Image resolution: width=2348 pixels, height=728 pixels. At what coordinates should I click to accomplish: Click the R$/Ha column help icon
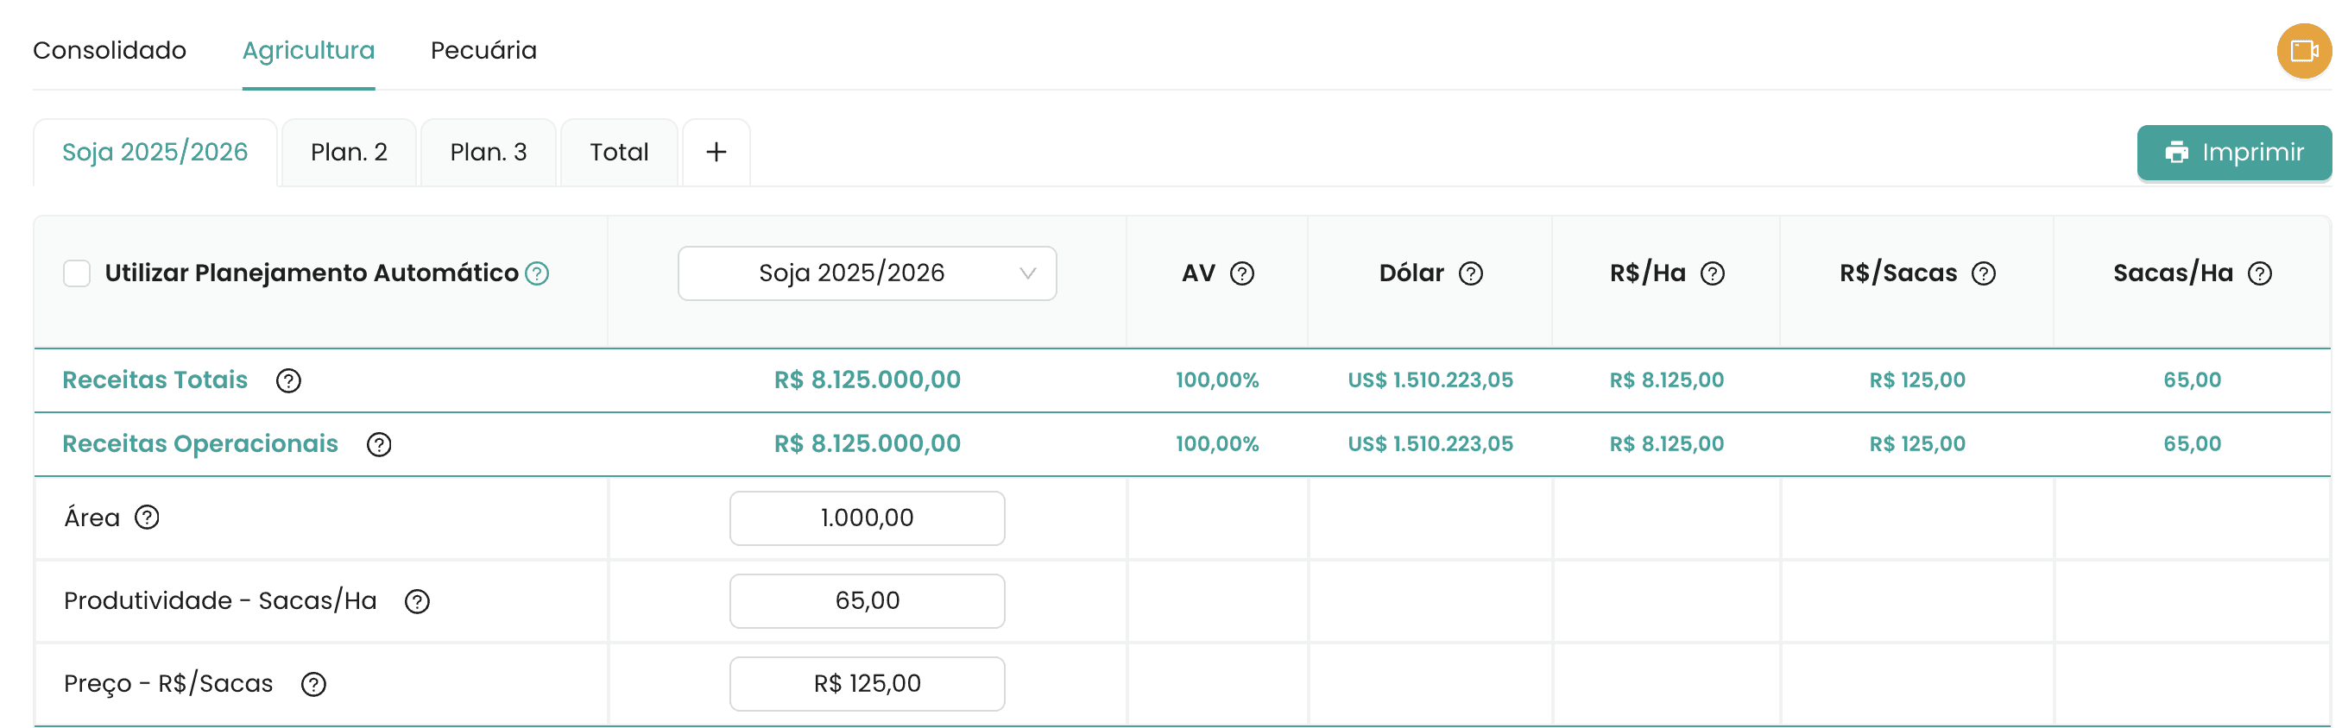[1712, 273]
